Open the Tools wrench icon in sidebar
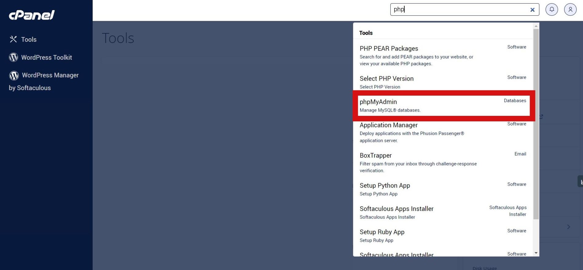The image size is (583, 270). (13, 39)
